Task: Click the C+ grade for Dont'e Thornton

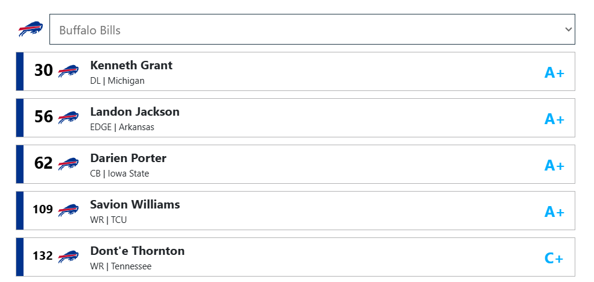Action: (x=554, y=258)
